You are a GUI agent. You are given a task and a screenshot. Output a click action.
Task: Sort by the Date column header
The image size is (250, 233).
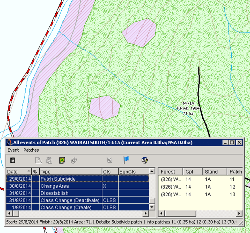(19, 172)
